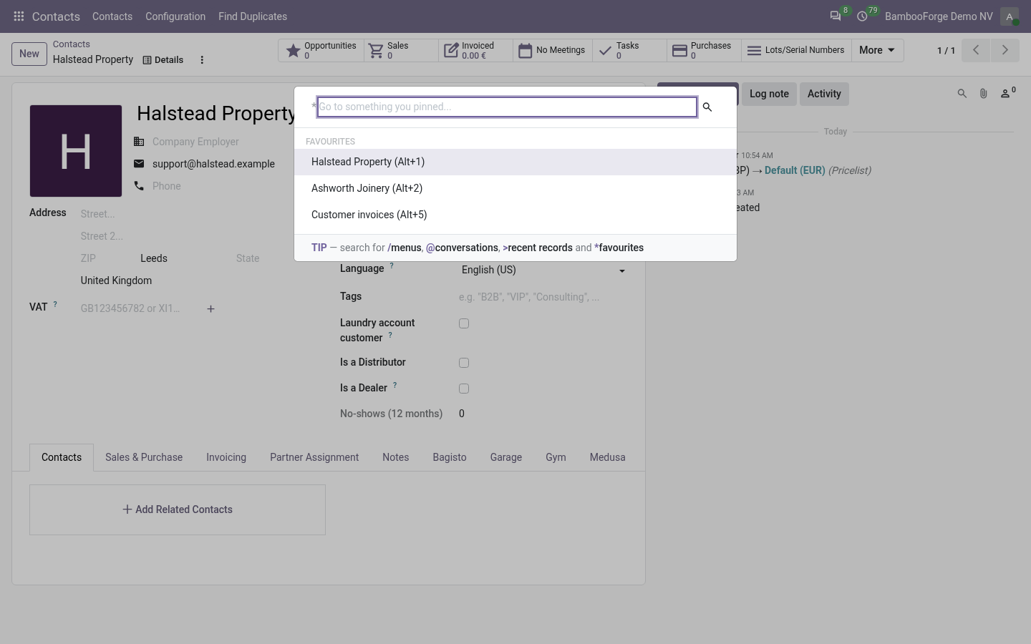1031x644 pixels.
Task: Open the record actions kebab menu
Action: [202, 60]
